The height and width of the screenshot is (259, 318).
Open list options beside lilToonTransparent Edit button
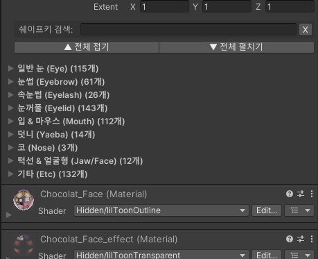pos(299,255)
